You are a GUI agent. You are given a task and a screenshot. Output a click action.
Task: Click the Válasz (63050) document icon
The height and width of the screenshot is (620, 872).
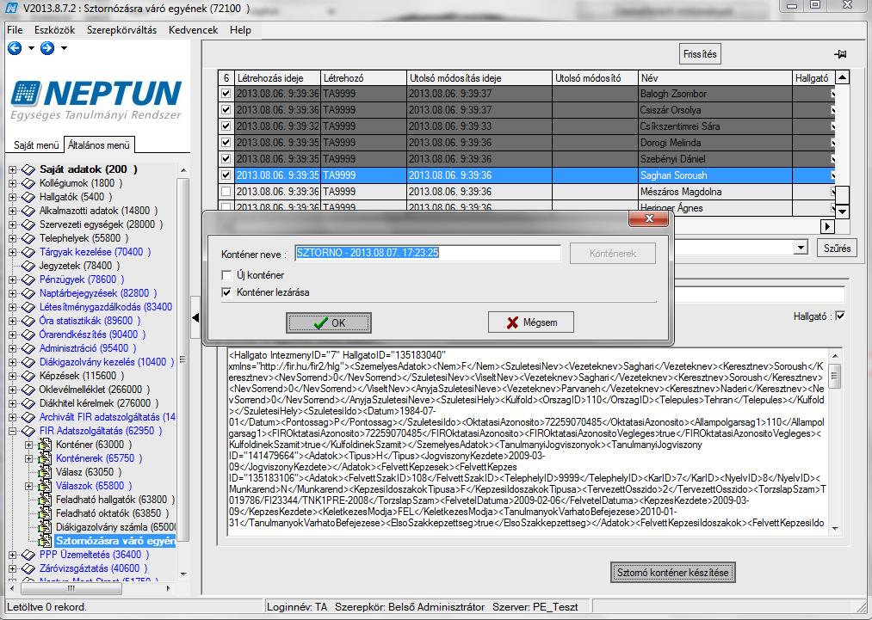45,472
